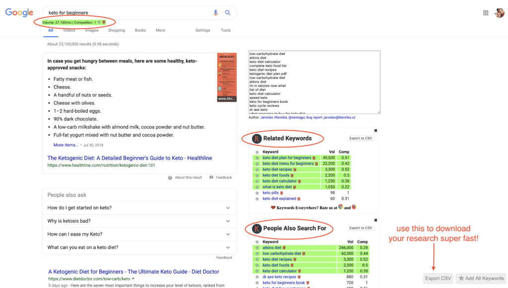Start voice search with the microphone icon
508x288 pixels.
pyautogui.click(x=215, y=12)
